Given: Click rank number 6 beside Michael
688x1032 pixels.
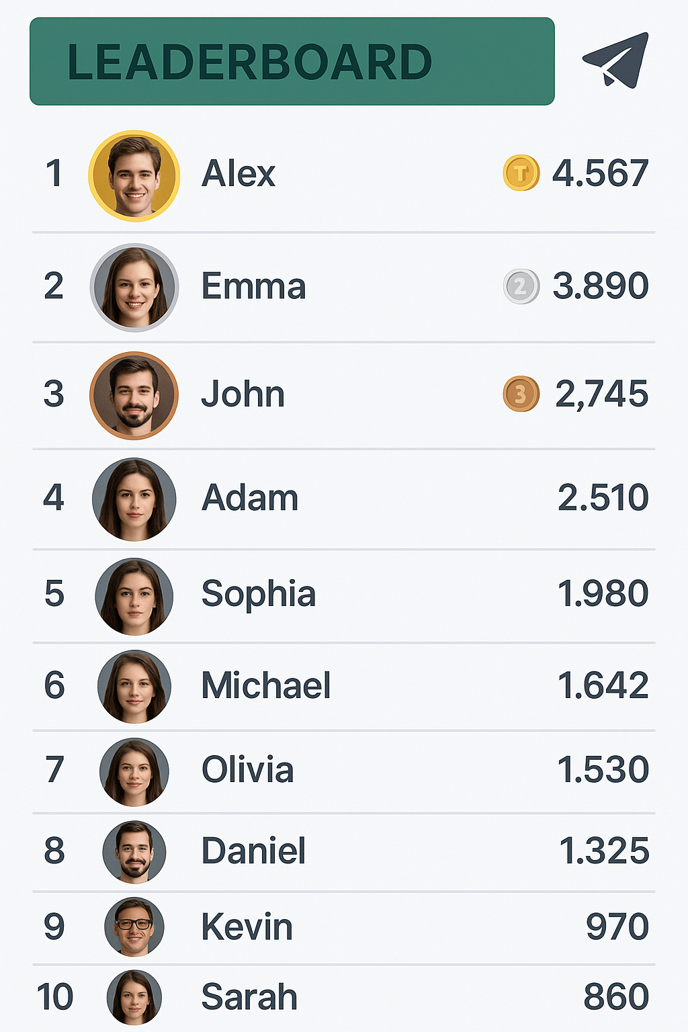Looking at the screenshot, I should tap(54, 685).
